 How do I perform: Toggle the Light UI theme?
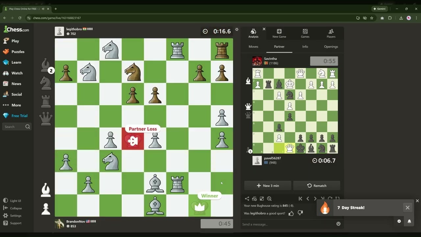[12, 201]
